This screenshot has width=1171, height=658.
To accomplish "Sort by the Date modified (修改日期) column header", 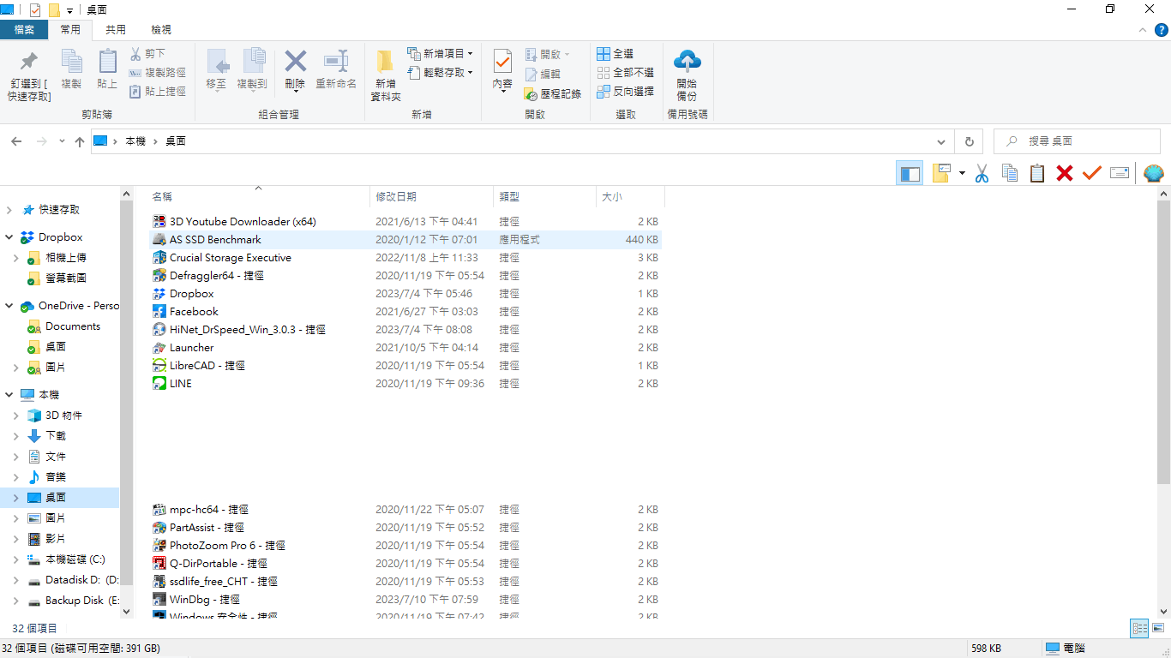I will click(x=431, y=196).
